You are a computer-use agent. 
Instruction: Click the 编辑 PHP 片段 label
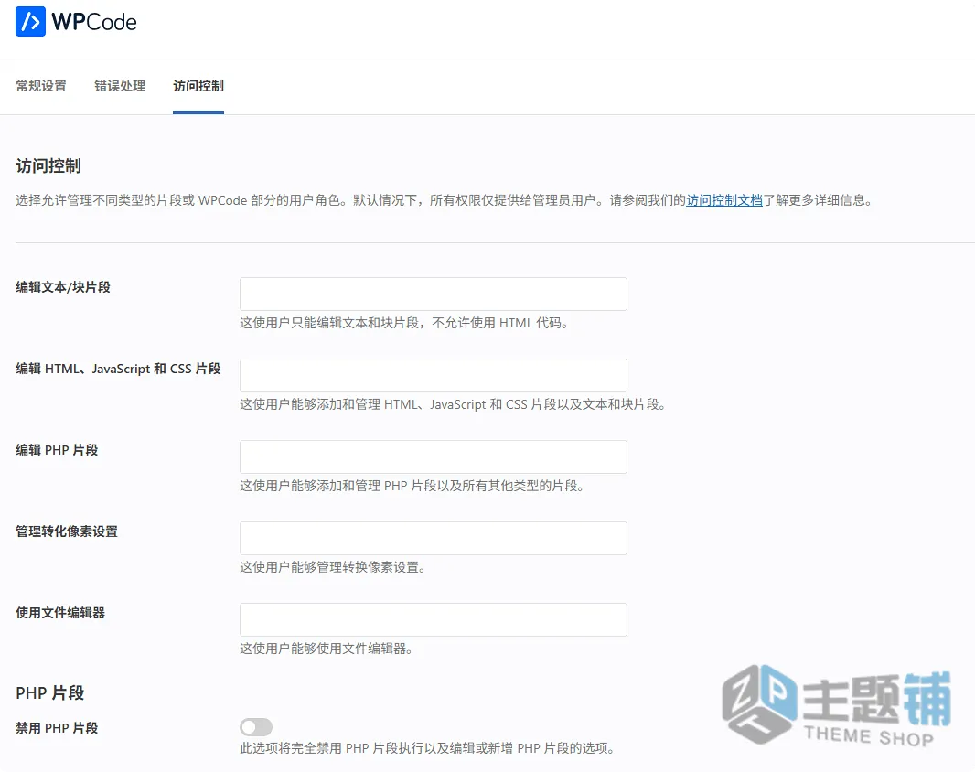point(57,450)
